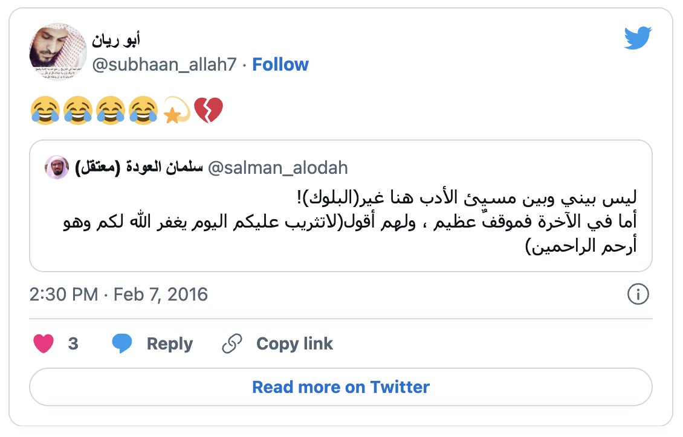Click the like count number 3
The image size is (683, 437).
pyautogui.click(x=73, y=343)
